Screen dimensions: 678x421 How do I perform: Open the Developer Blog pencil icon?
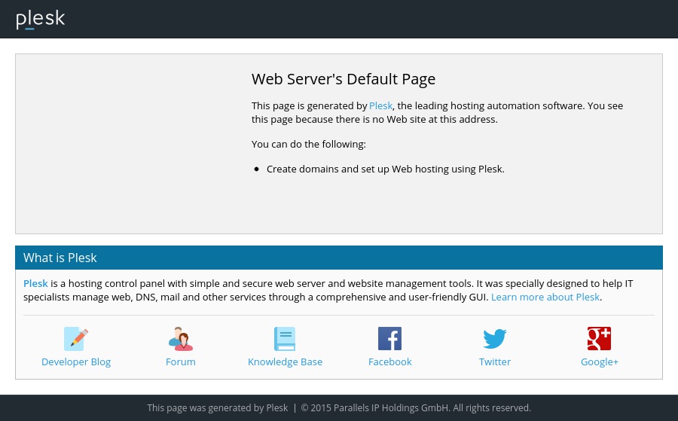76,339
